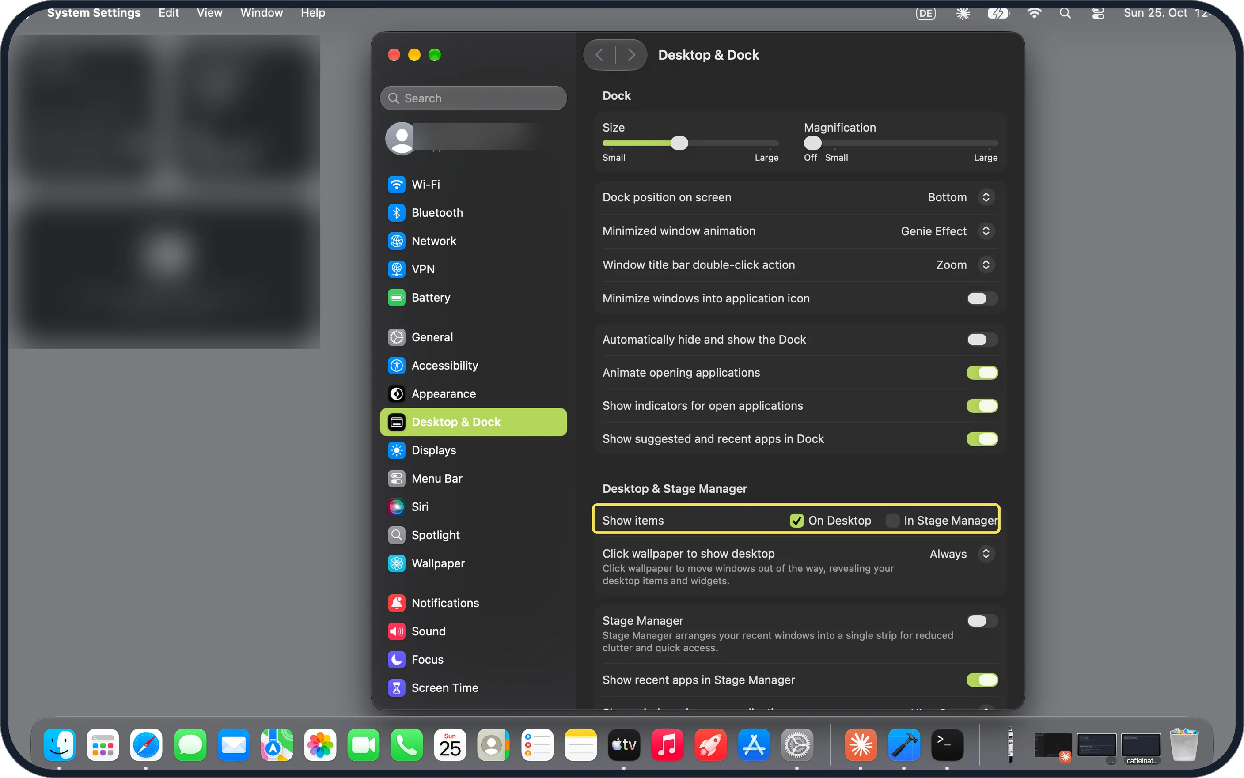Viewport: 1244px width, 778px height.
Task: Open the Help menu
Action: pos(313,13)
